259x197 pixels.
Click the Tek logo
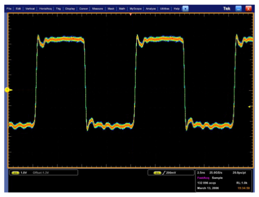(x=227, y=9)
